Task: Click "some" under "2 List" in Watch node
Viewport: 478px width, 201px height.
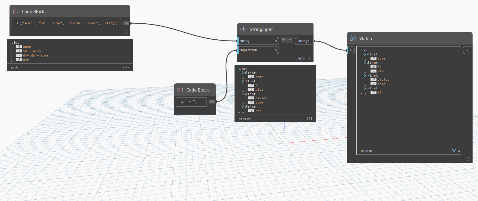Action: point(381,84)
